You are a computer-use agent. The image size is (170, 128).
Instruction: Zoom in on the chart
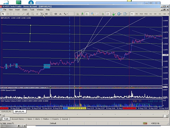point(92,14)
